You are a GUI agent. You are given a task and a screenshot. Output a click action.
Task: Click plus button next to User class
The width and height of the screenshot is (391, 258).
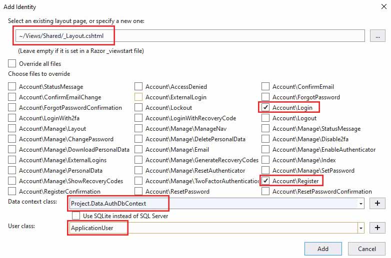point(377,228)
